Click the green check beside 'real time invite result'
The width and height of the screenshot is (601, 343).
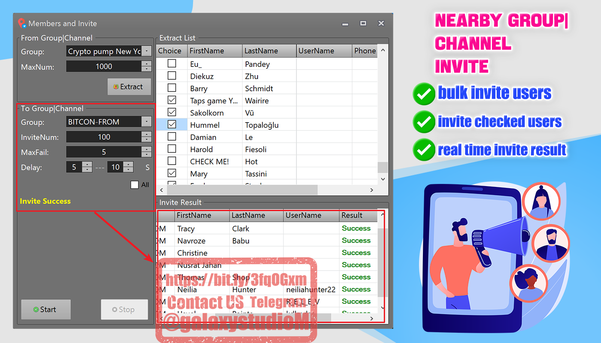tap(423, 150)
